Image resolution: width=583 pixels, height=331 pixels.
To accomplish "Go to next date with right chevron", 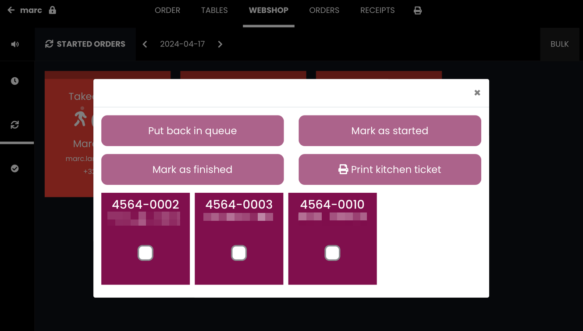I will [x=220, y=44].
